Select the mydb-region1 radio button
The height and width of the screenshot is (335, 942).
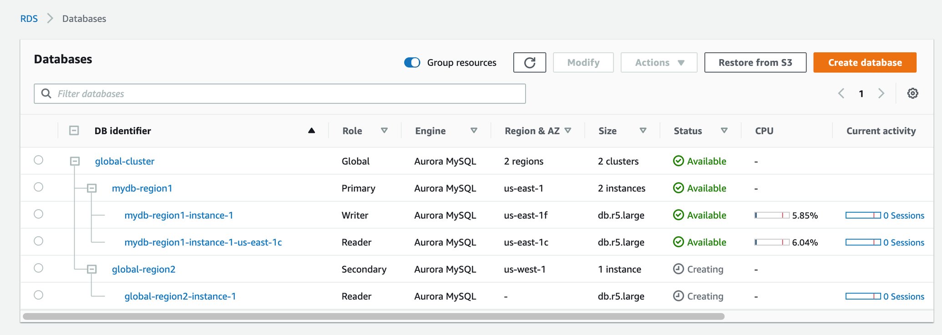39,187
